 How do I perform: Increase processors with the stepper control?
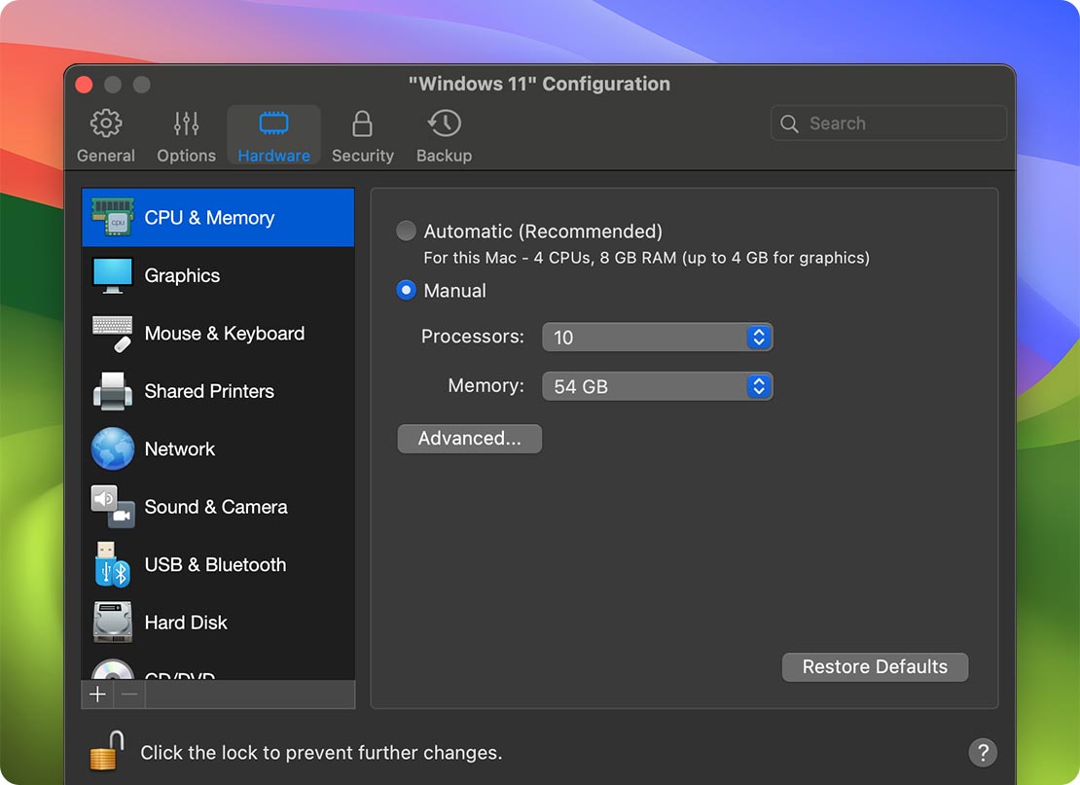pyautogui.click(x=758, y=332)
